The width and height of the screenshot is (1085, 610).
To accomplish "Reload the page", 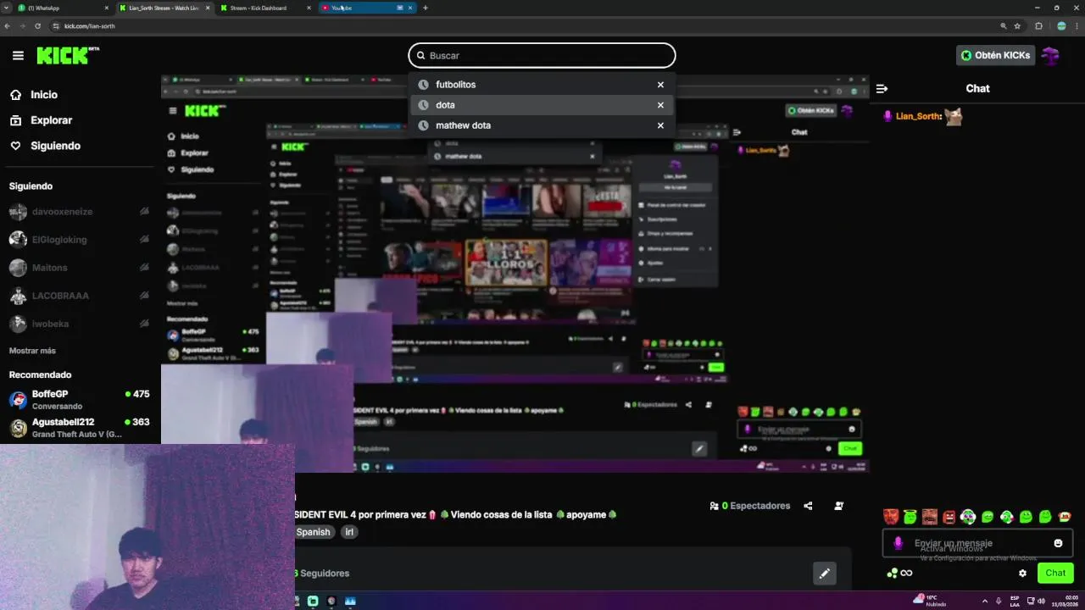I will (x=37, y=26).
